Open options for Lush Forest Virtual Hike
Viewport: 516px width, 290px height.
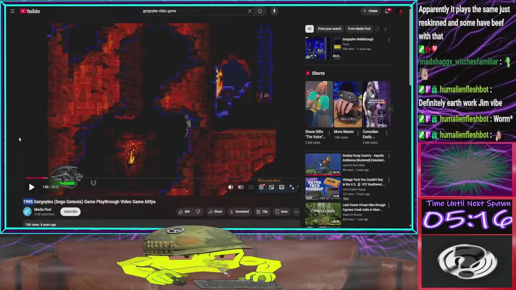(389, 205)
